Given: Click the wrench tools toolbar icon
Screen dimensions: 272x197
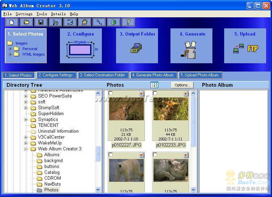Looking at the screenshot, I should coord(70,22).
